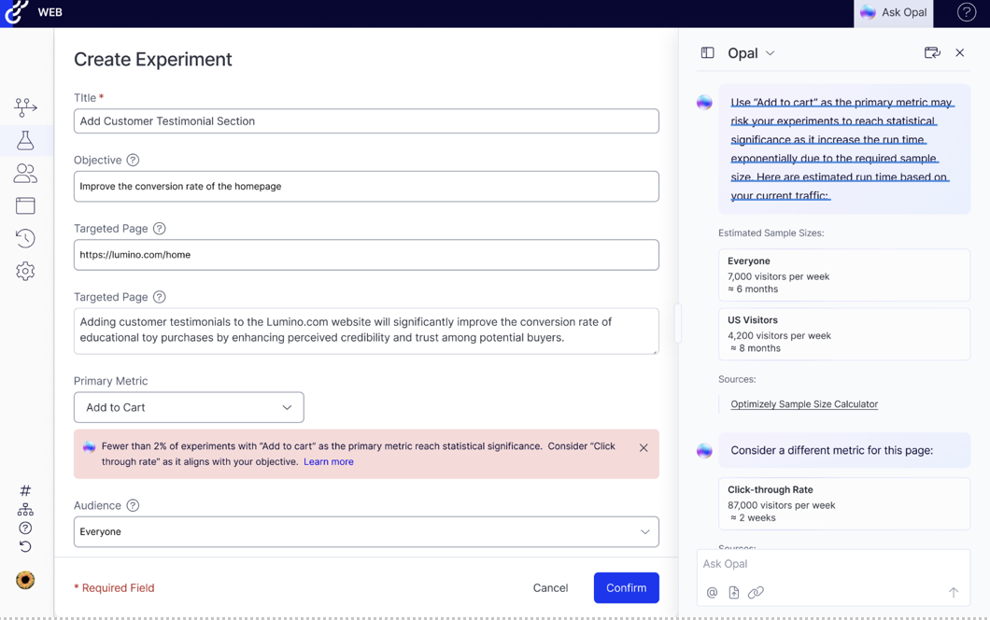Toggle the Opal panel sidebar view icon
This screenshot has height=620, width=990.
(x=707, y=53)
